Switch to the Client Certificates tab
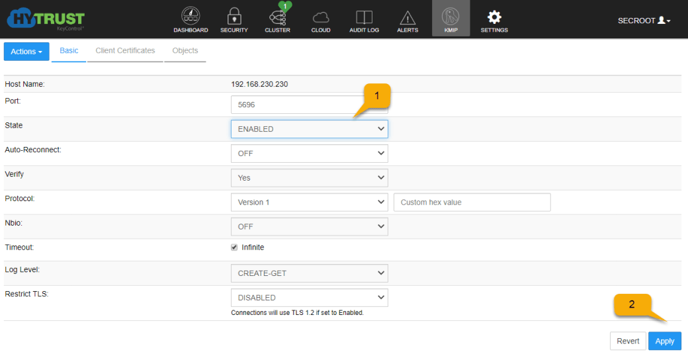The height and width of the screenshot is (354, 688). (125, 51)
